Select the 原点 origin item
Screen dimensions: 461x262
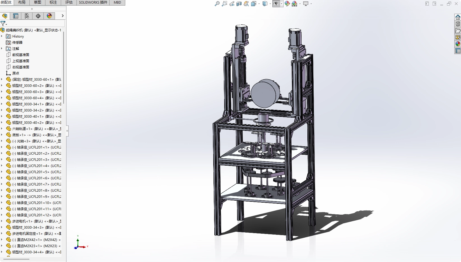13,73
